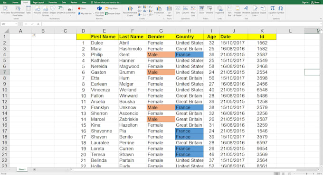323x175 pixels.
Task: Insert a Timeline filter
Action: (x=209, y=10)
